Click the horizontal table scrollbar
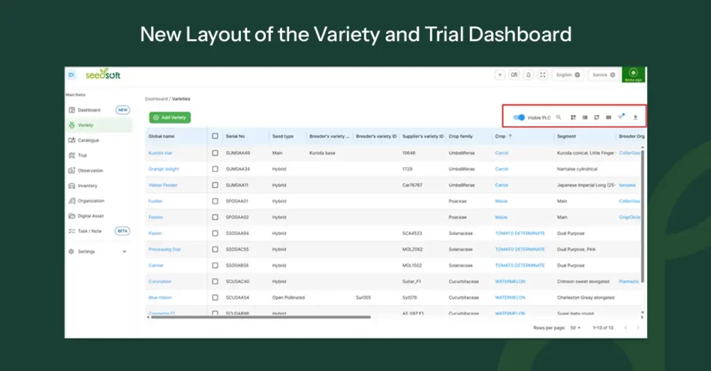The width and height of the screenshot is (711, 371). 261,317
